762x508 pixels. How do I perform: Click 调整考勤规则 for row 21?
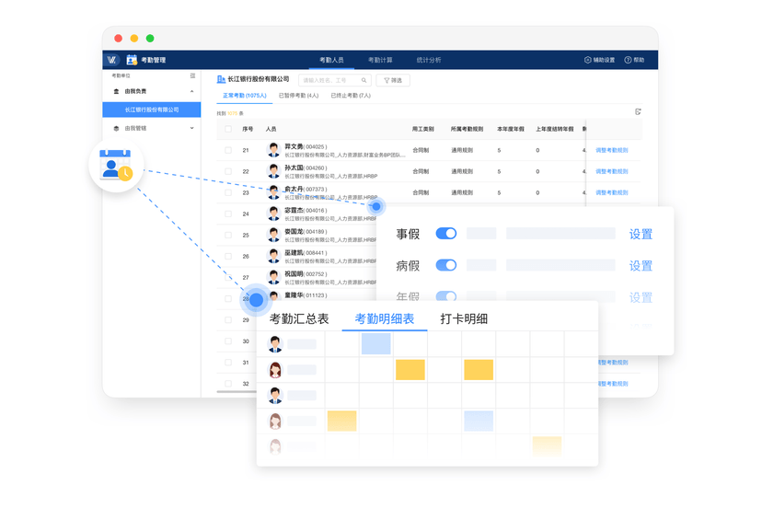click(x=612, y=150)
